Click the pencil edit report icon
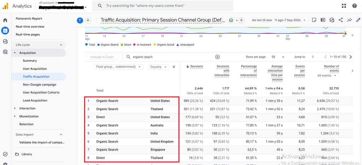Viewport: 362px width, 165px height. 358,20
